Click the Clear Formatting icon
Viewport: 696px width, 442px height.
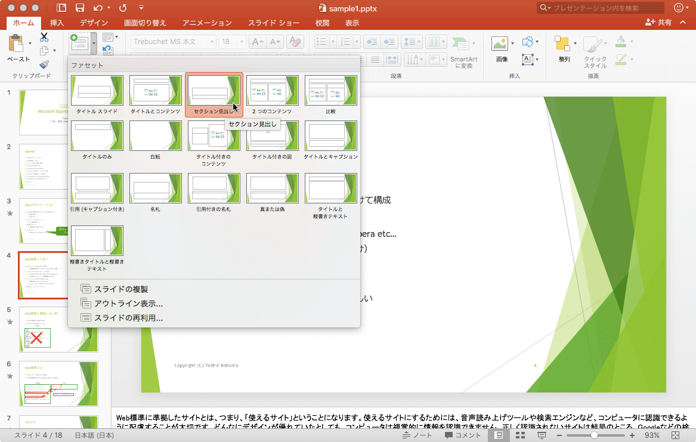[295, 42]
